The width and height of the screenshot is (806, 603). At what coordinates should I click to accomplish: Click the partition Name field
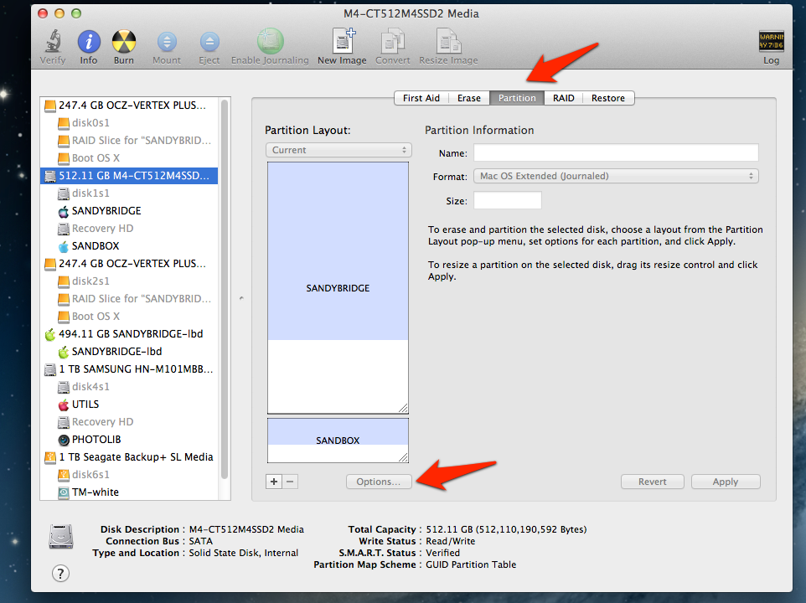616,153
